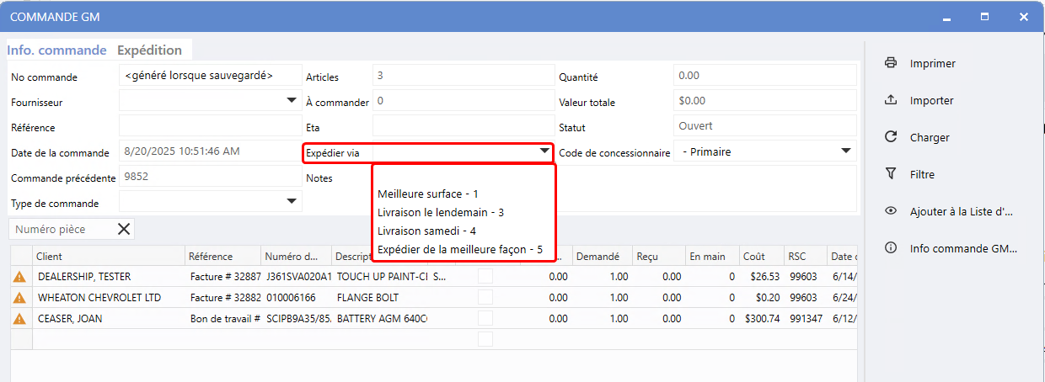The height and width of the screenshot is (382, 1045).
Task: Toggle checkbox in WHEATON CHEVROLET LTD row
Action: click(x=485, y=297)
